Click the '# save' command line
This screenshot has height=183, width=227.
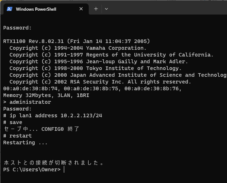click(13, 122)
